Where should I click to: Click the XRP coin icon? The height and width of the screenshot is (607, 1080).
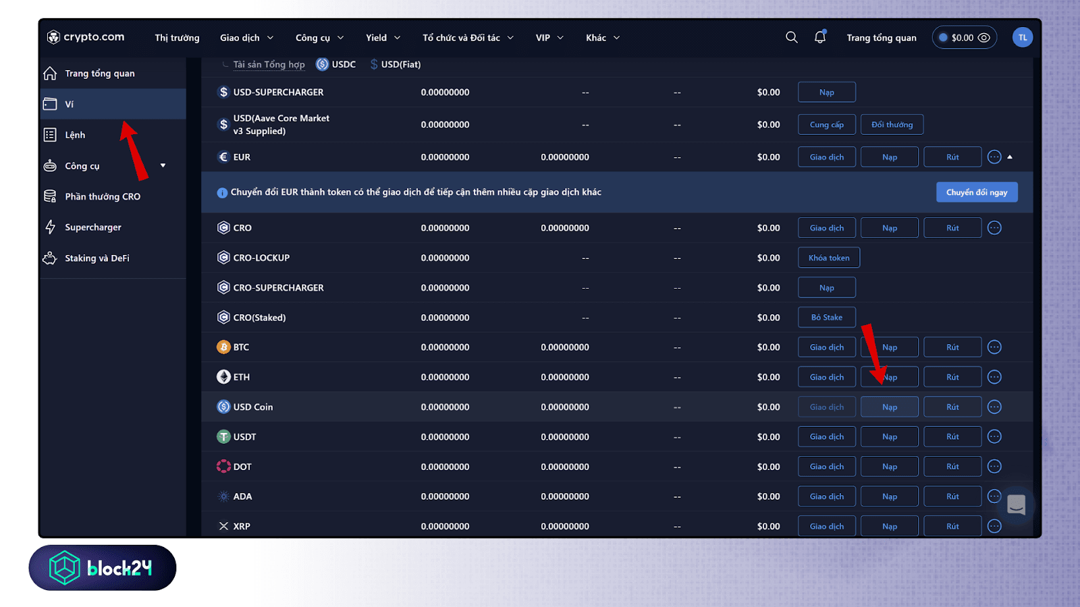[223, 526]
